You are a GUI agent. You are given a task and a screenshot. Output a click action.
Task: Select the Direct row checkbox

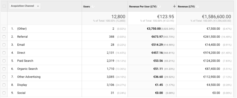pyautogui.click(x=4, y=53)
